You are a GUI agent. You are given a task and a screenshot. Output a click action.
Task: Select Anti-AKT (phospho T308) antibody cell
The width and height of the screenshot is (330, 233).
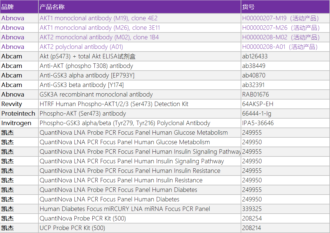(x=139, y=66)
